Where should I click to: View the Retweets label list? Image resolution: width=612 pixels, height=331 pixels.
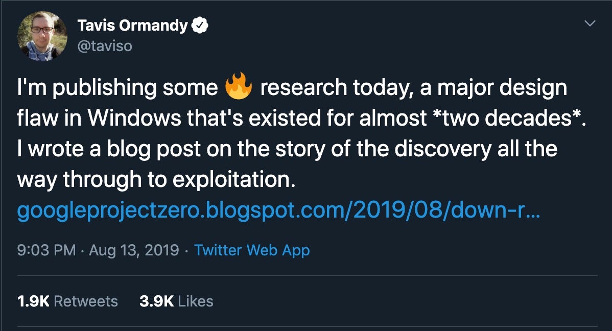pyautogui.click(x=86, y=301)
